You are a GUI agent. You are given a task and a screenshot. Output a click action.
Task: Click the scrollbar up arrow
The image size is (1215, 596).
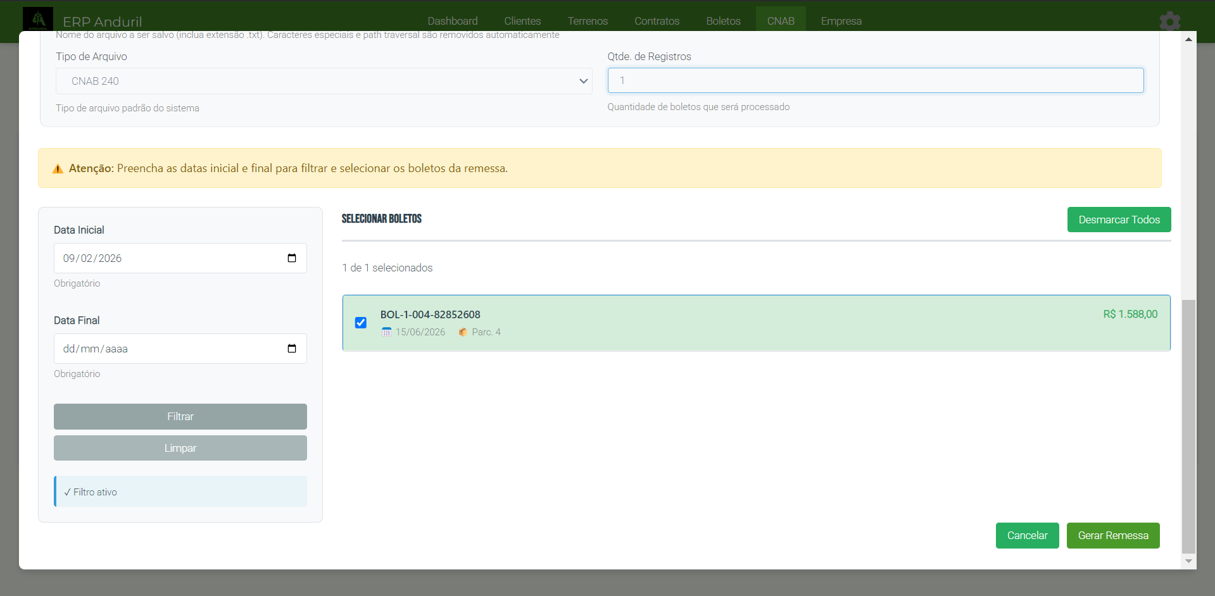1188,39
